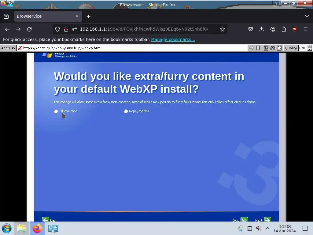Screen dimensions: 313x235
Task: Go back with Firefox back arrow
Action: pos(7,29)
